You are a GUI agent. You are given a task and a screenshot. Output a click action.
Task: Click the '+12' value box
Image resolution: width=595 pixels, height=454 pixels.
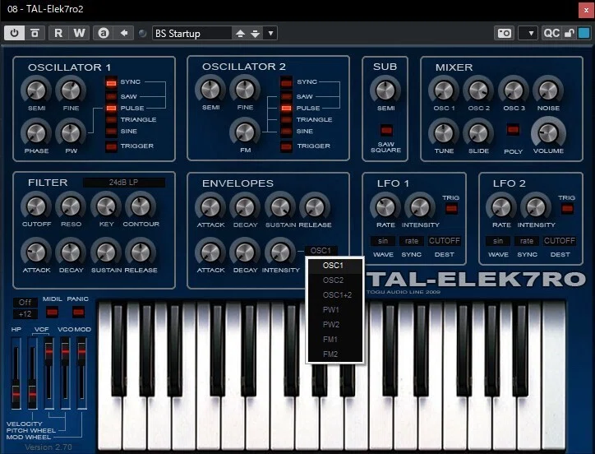(25, 314)
